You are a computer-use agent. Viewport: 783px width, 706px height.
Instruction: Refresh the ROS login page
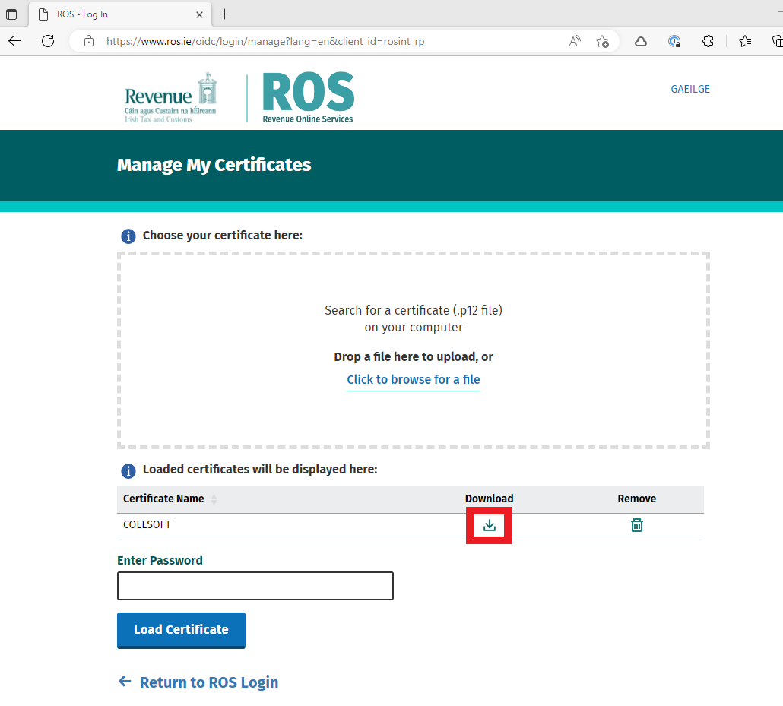[x=48, y=41]
